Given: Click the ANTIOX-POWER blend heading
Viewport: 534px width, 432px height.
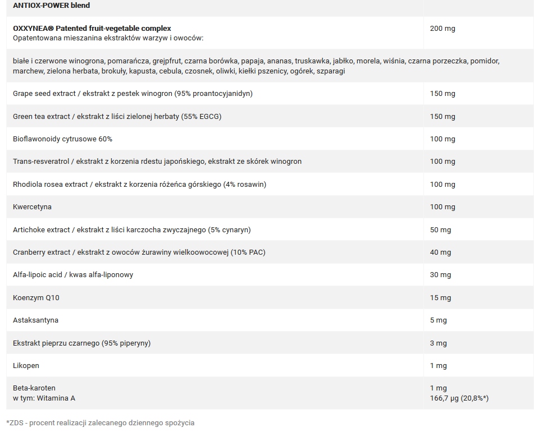Looking at the screenshot, I should (52, 6).
